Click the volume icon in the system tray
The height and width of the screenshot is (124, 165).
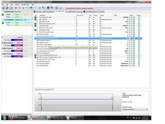click(x=140, y=118)
